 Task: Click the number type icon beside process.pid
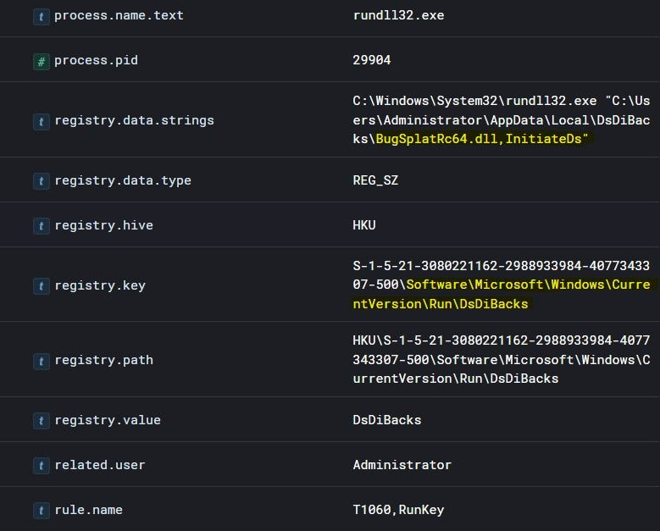click(42, 61)
